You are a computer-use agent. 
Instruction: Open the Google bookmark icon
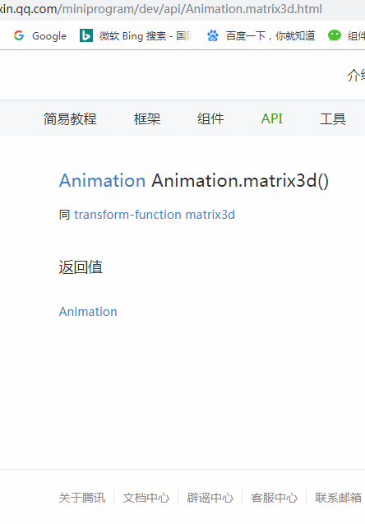coord(19,35)
